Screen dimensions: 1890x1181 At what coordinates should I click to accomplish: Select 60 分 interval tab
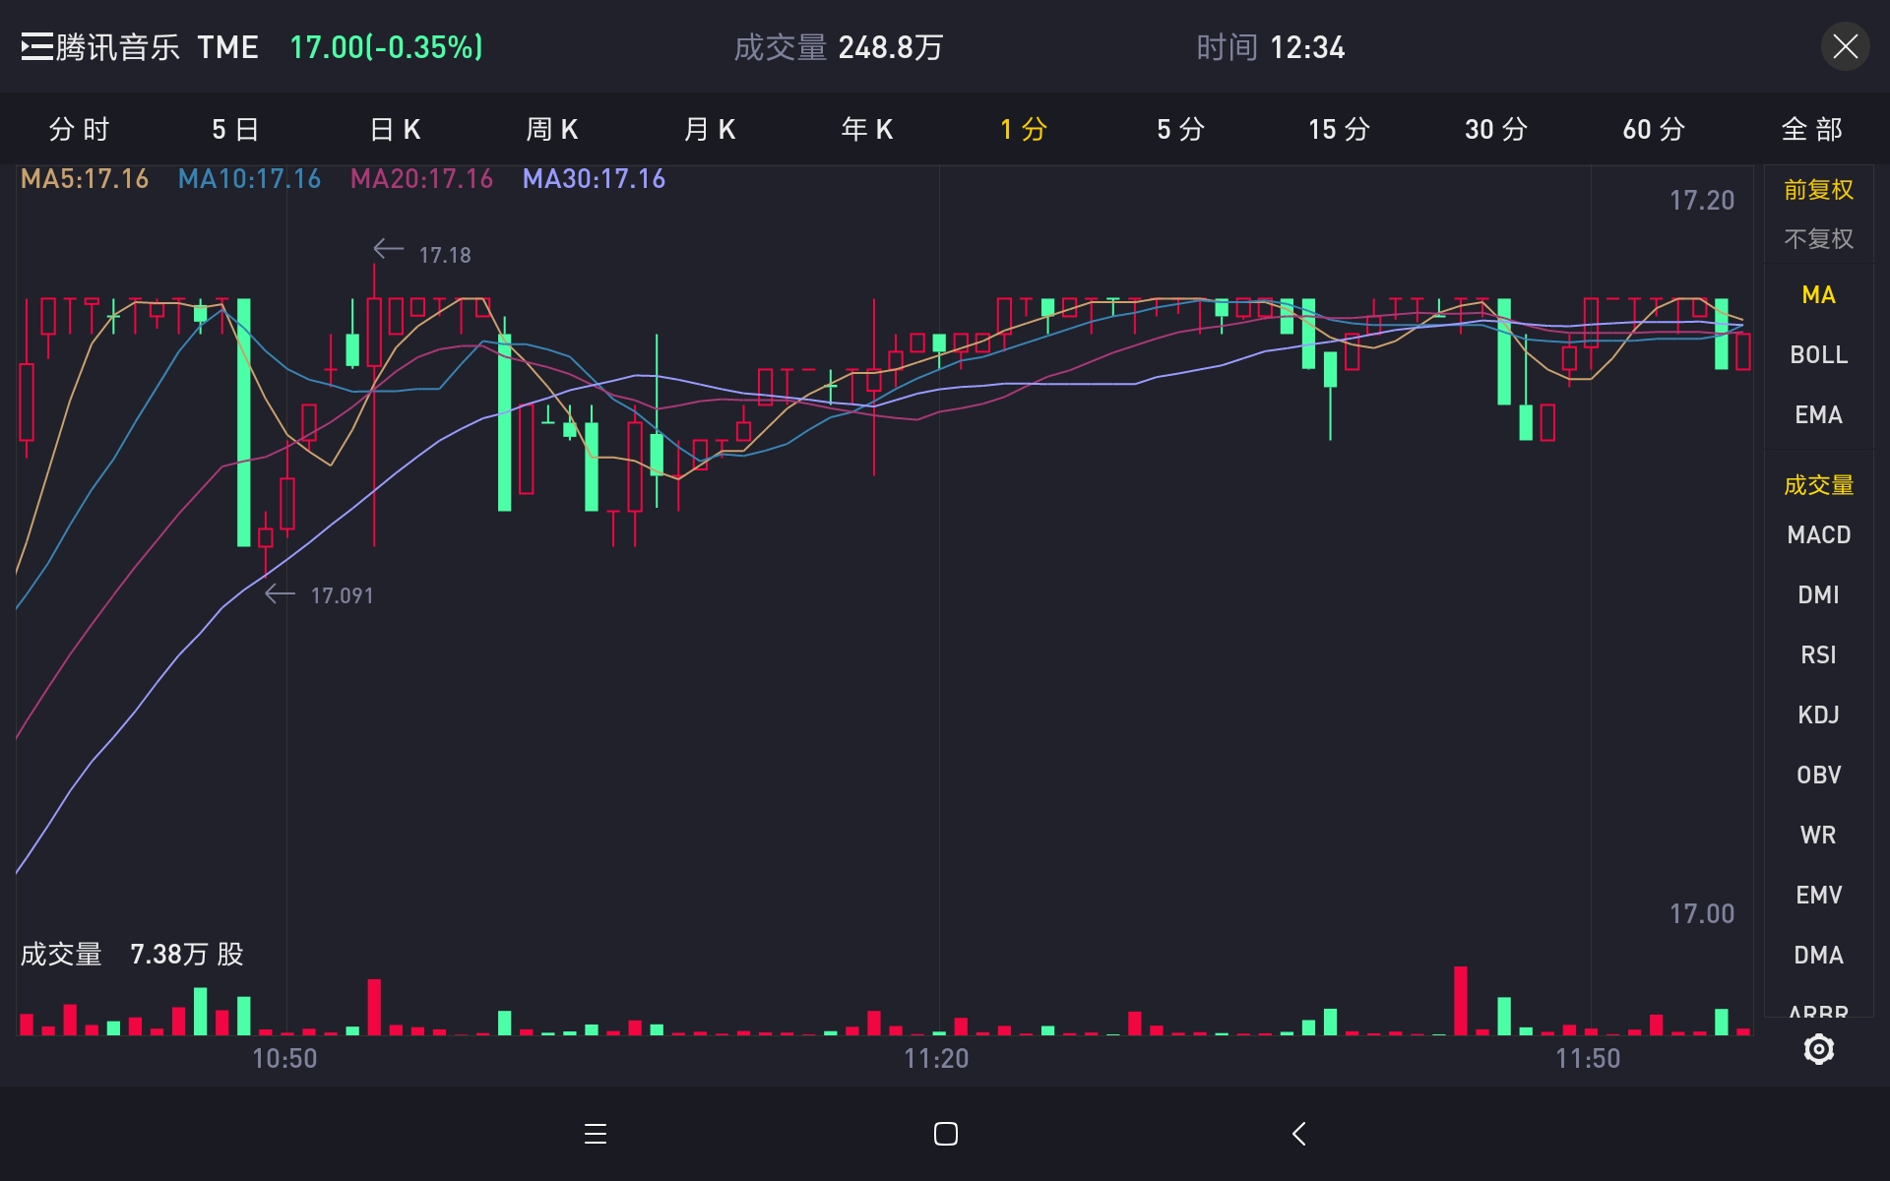coord(1654,129)
